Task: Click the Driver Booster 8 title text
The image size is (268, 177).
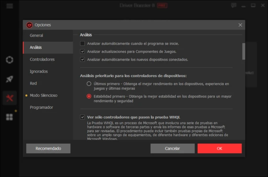Action: tap(137, 5)
